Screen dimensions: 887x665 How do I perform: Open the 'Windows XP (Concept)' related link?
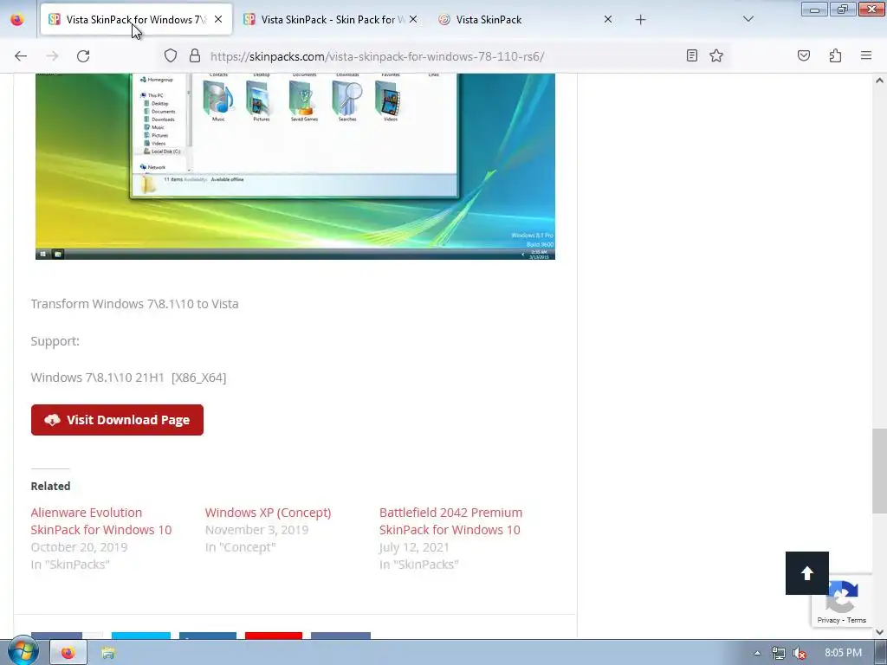[268, 513]
